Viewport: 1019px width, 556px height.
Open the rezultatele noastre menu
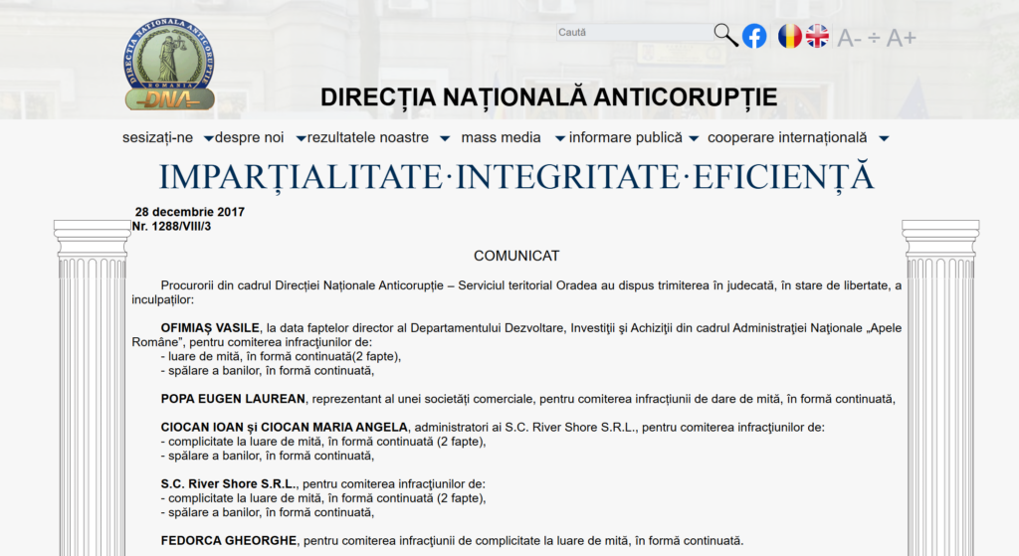click(x=368, y=137)
